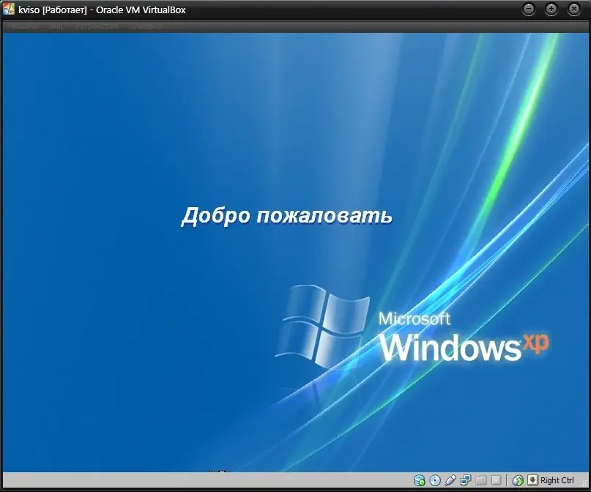
Task: Click the display status icon with green arrows
Action: (x=516, y=480)
